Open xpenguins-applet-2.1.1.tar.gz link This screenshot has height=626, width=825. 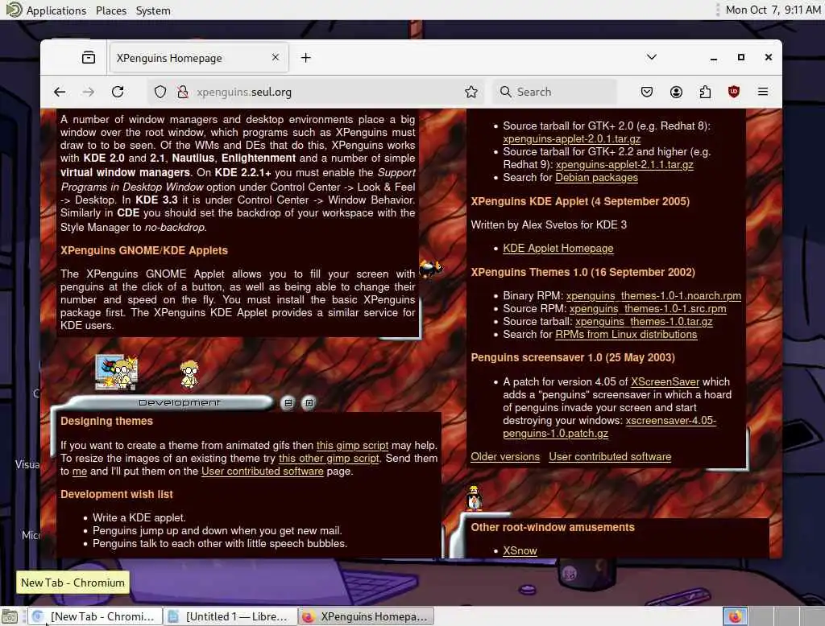624,164
